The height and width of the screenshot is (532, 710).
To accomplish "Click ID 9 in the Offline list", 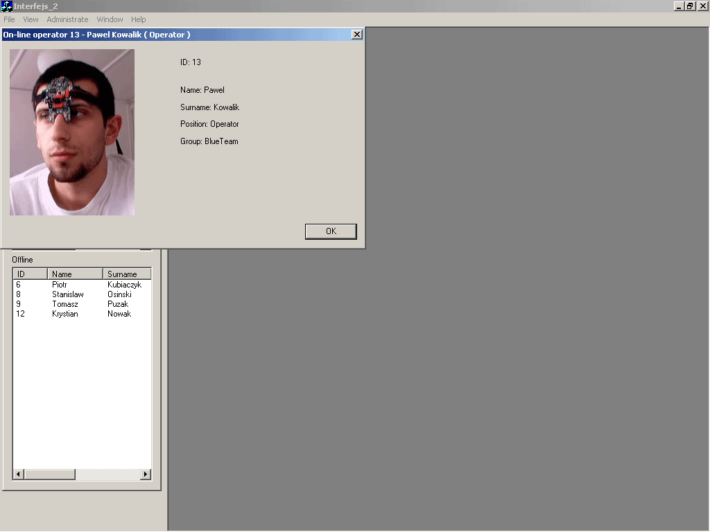I will (19, 304).
